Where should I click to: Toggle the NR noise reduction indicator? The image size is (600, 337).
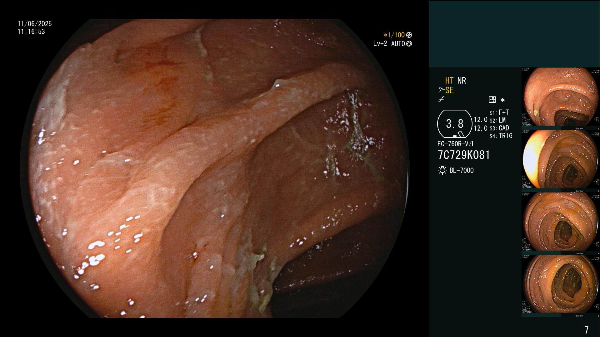click(462, 81)
